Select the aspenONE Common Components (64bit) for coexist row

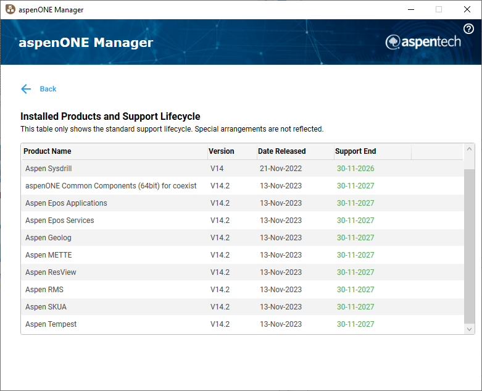242,186
